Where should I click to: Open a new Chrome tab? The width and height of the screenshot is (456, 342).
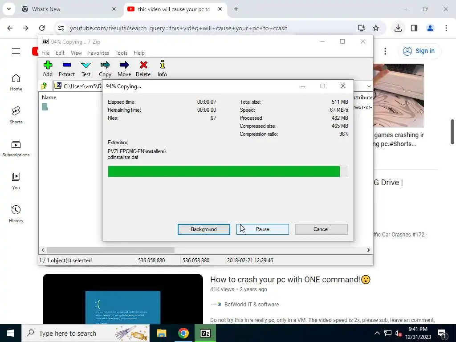click(236, 9)
